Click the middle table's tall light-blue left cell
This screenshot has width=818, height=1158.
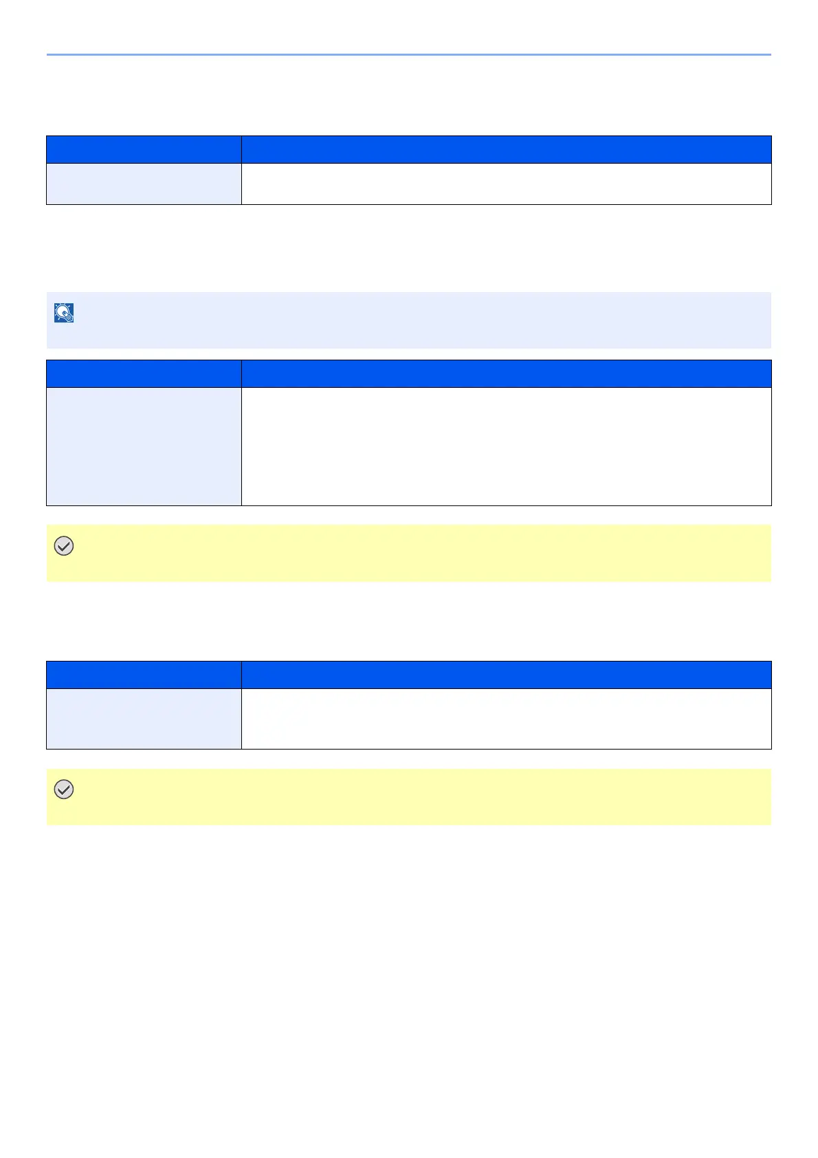(x=144, y=446)
